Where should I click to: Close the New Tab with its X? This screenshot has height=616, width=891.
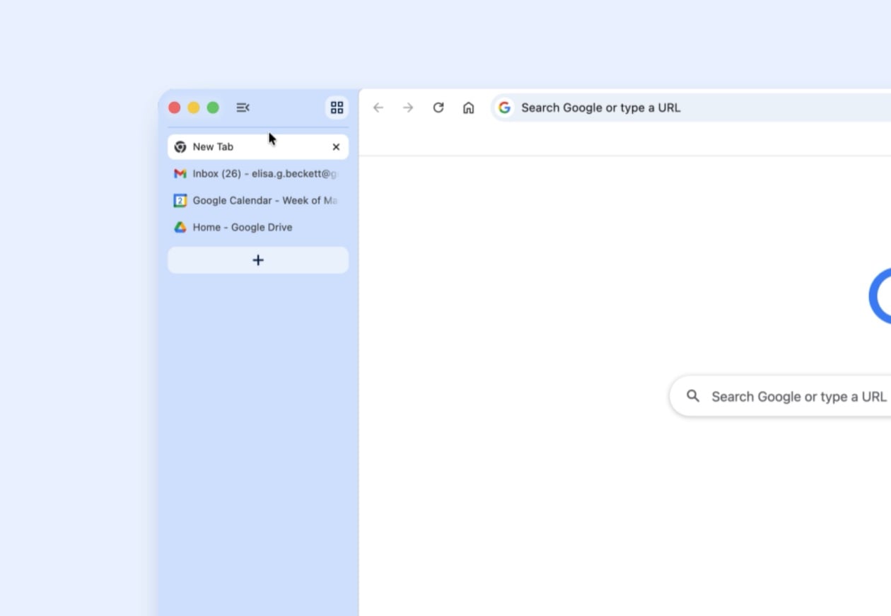(336, 146)
